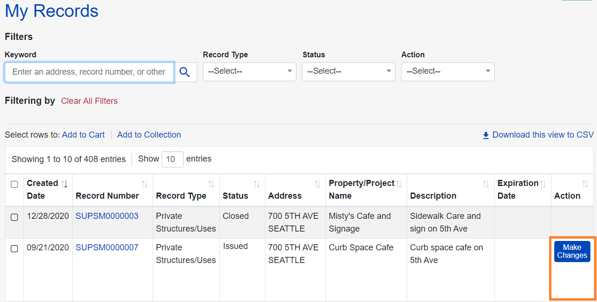This screenshot has height=302, width=597.
Task: Click Add to Cart link
Action: 83,135
